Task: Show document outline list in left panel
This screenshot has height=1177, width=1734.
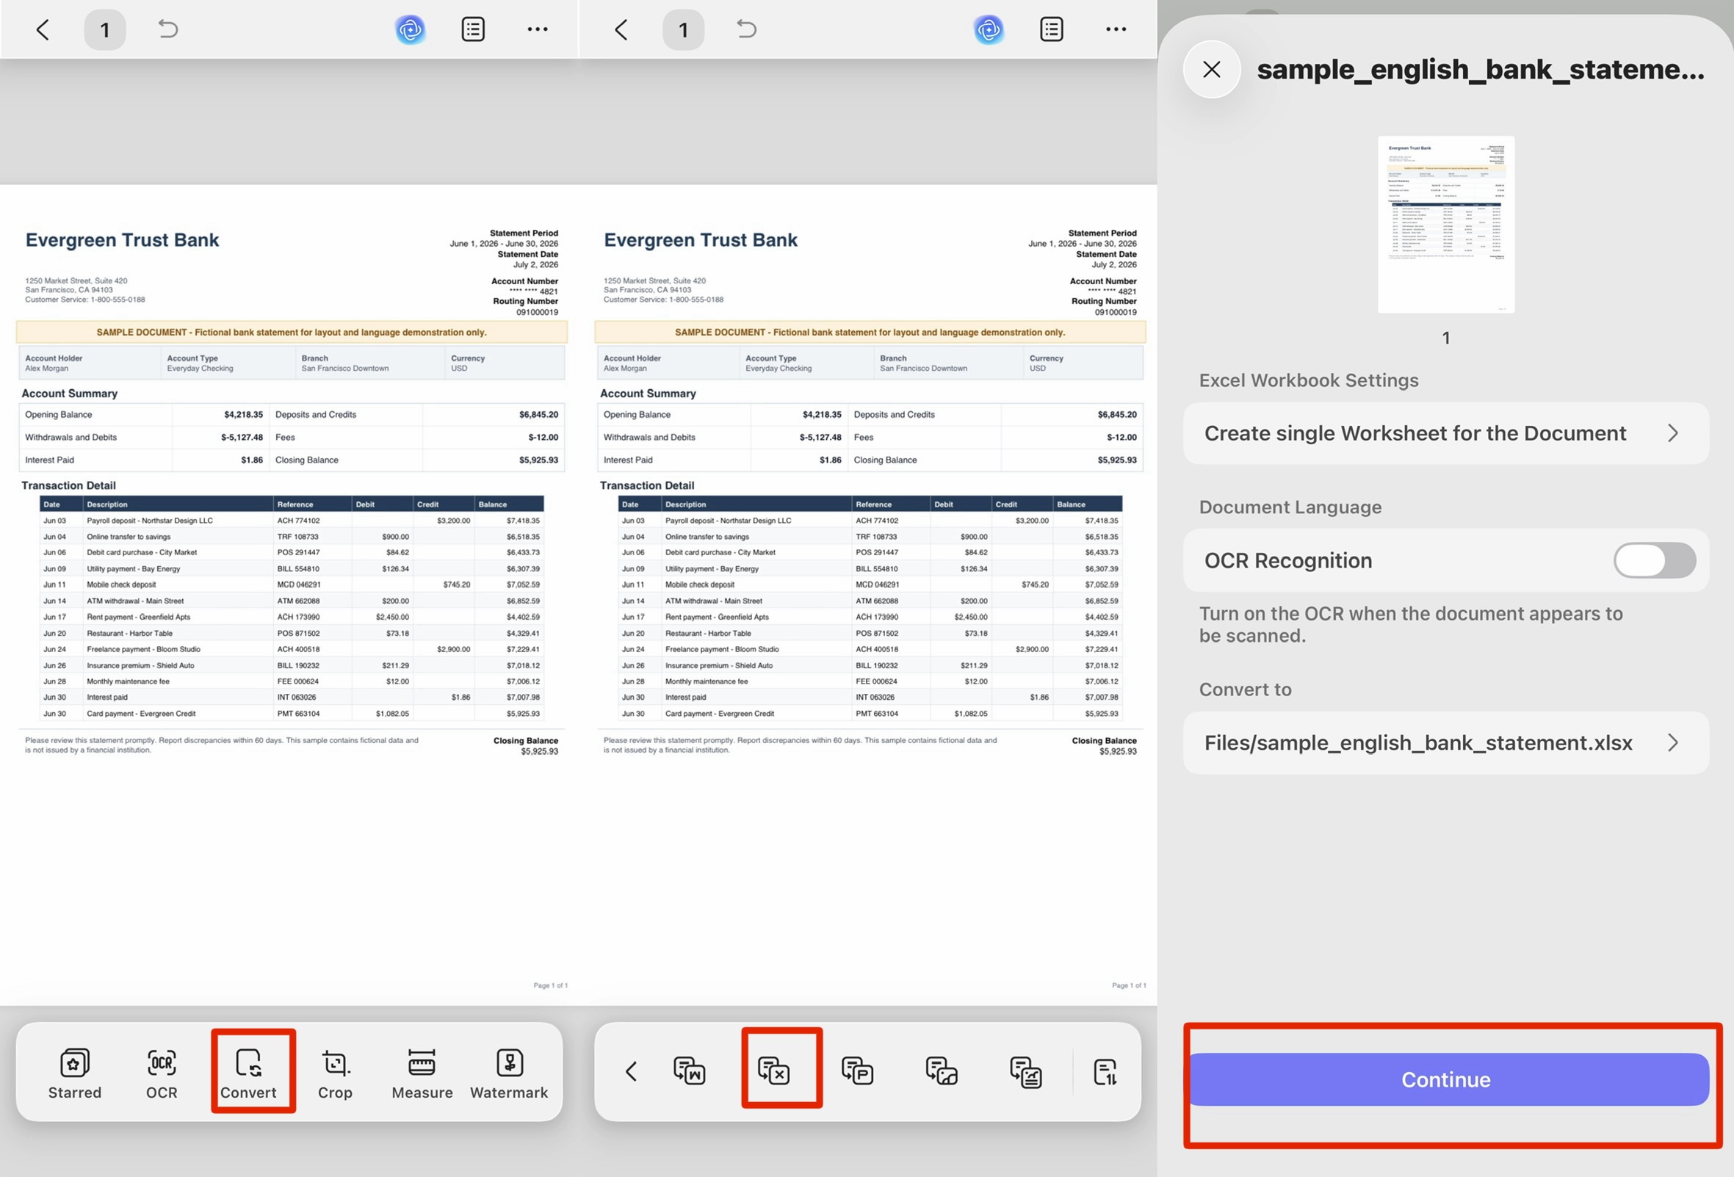Action: (x=473, y=29)
